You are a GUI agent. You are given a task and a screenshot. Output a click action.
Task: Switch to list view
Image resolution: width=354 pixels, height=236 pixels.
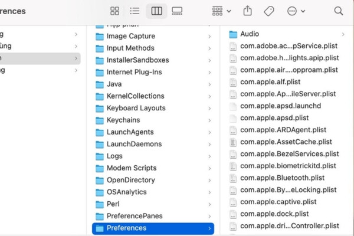(x=135, y=11)
